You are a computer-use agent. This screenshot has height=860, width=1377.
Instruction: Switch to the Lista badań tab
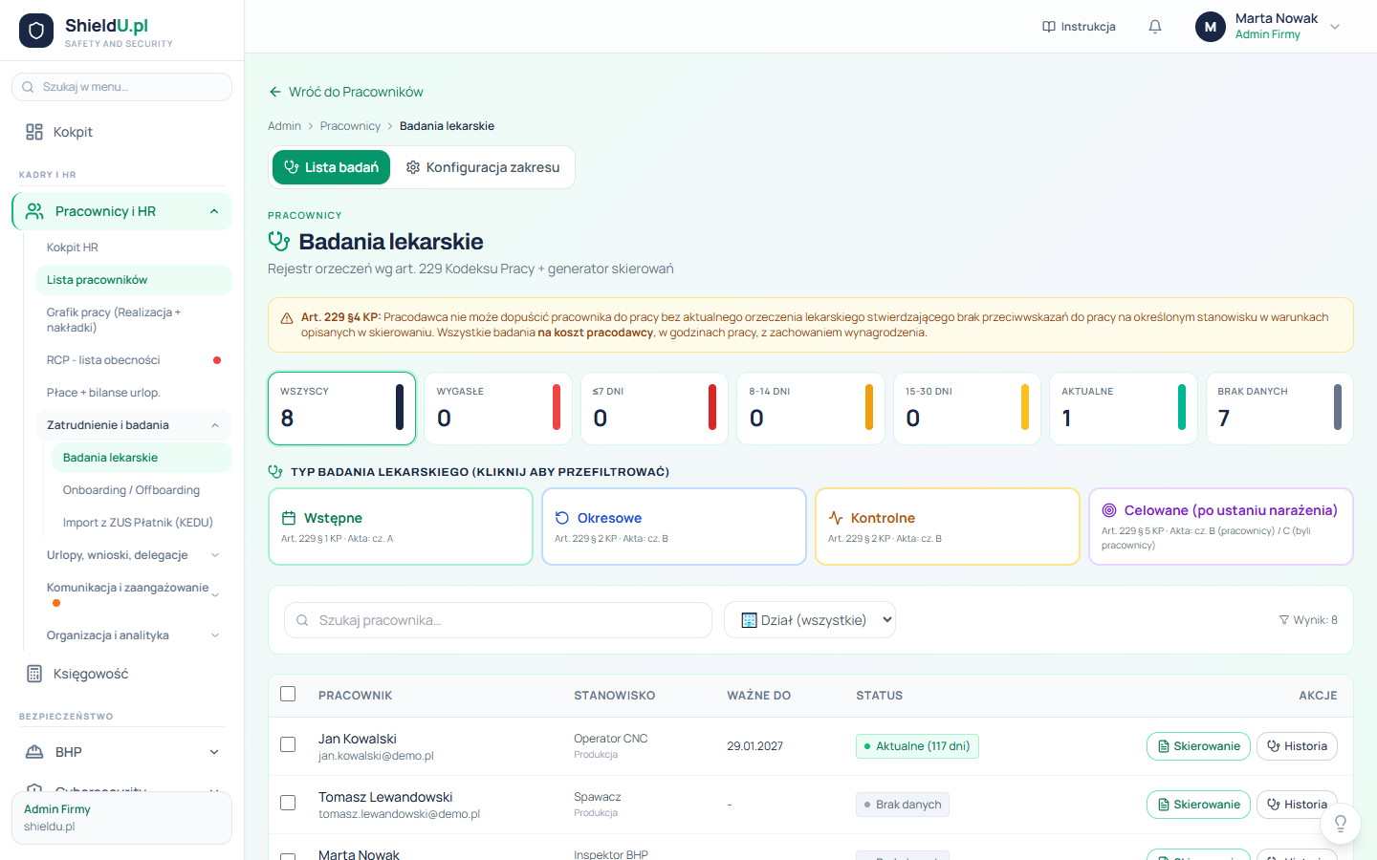click(332, 167)
